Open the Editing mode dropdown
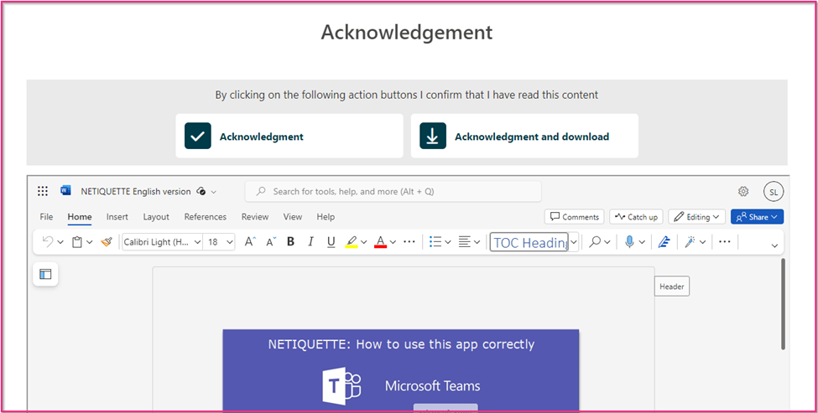The width and height of the screenshot is (818, 413). pyautogui.click(x=696, y=217)
